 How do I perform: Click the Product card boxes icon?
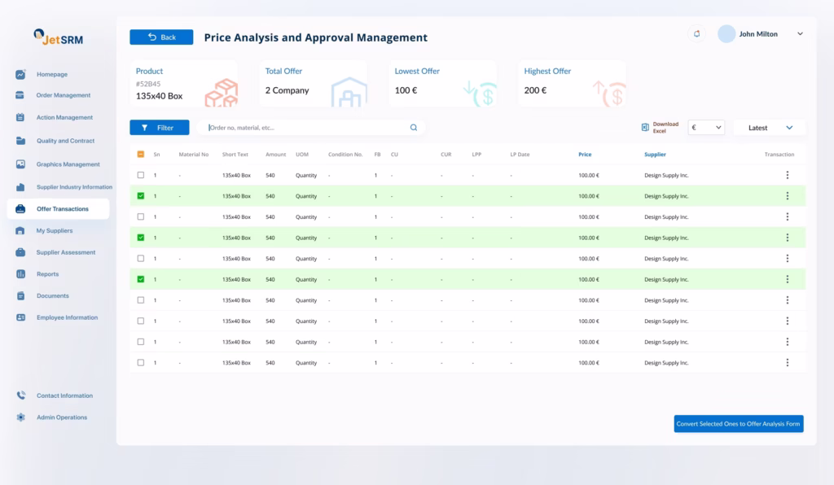pyautogui.click(x=222, y=93)
